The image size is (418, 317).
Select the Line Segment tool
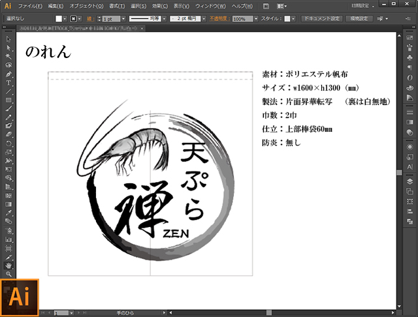[x=8, y=91]
